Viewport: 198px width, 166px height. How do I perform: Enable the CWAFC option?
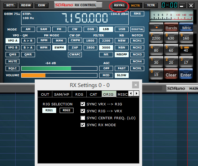click(x=75, y=54)
